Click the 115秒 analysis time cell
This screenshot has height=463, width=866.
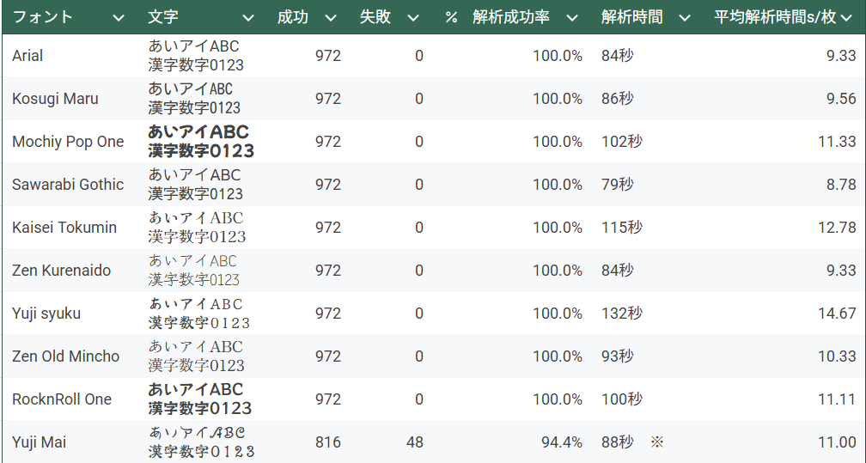622,228
